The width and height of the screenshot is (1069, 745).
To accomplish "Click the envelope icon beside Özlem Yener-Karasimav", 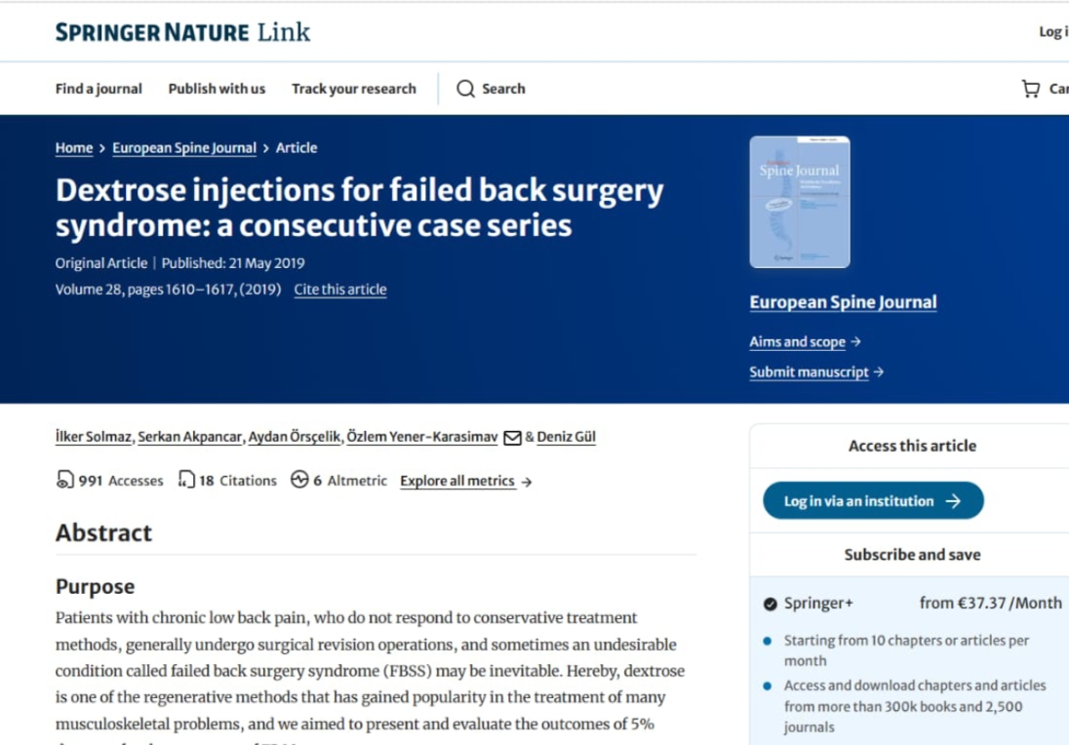I will point(512,438).
